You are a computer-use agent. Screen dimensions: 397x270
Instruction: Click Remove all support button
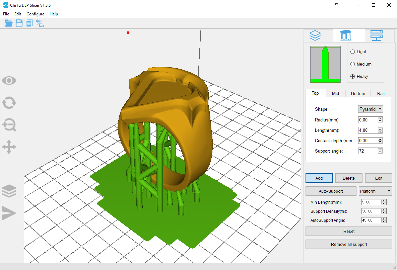(349, 245)
